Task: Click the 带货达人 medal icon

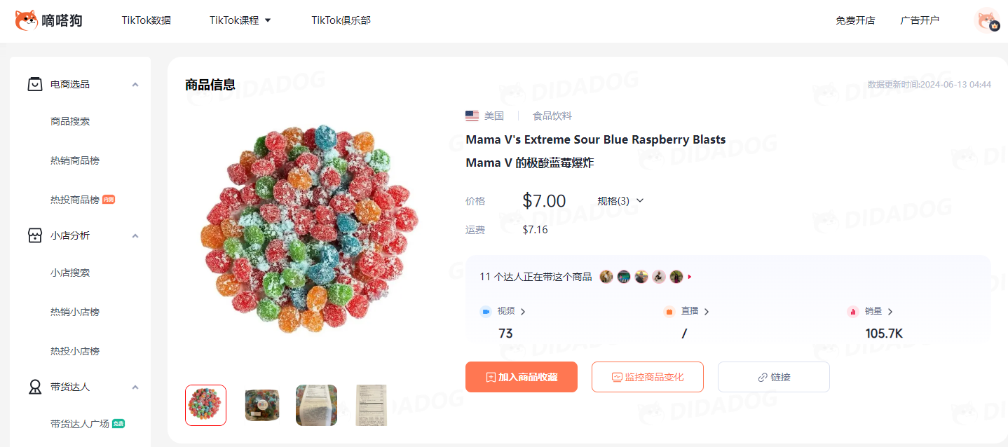Action: 34,387
